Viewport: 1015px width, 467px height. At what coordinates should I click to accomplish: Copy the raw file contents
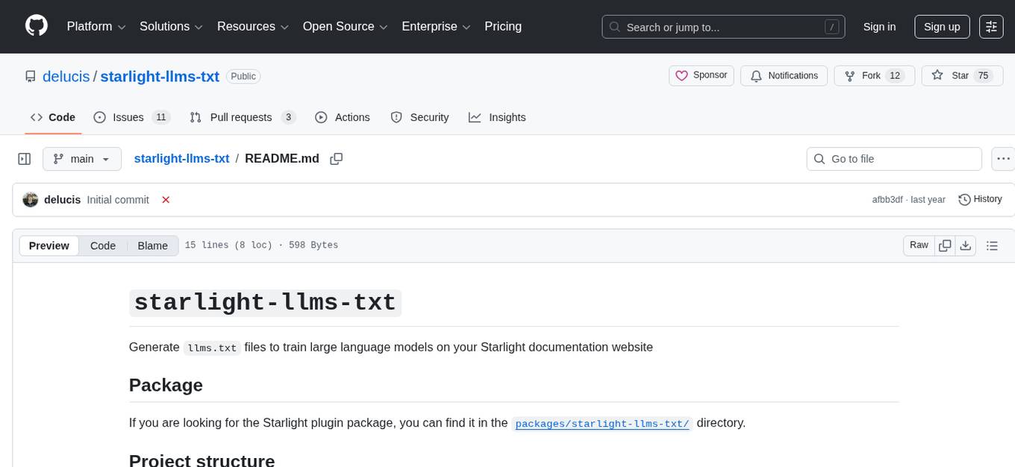point(944,245)
